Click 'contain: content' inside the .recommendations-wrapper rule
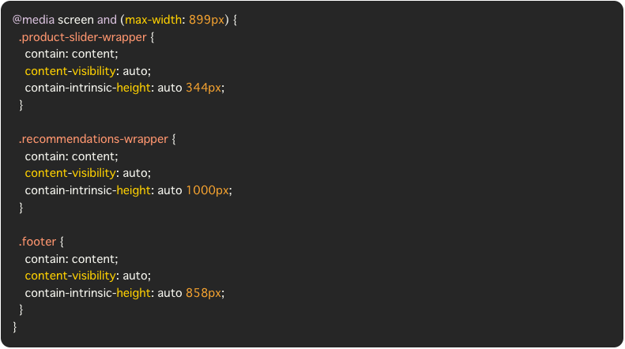625x349 pixels. 71,156
